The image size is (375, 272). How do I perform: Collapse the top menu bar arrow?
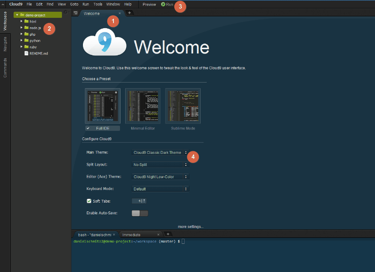(3, 4)
